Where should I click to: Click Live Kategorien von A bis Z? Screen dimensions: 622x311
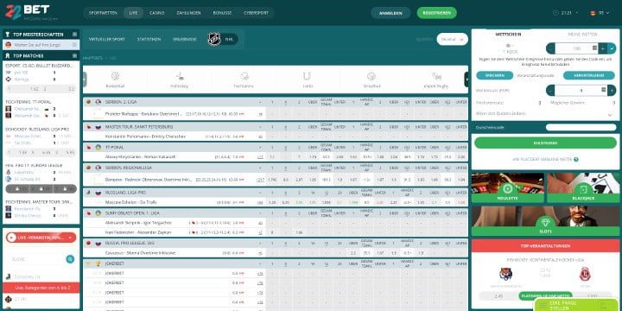click(x=41, y=288)
